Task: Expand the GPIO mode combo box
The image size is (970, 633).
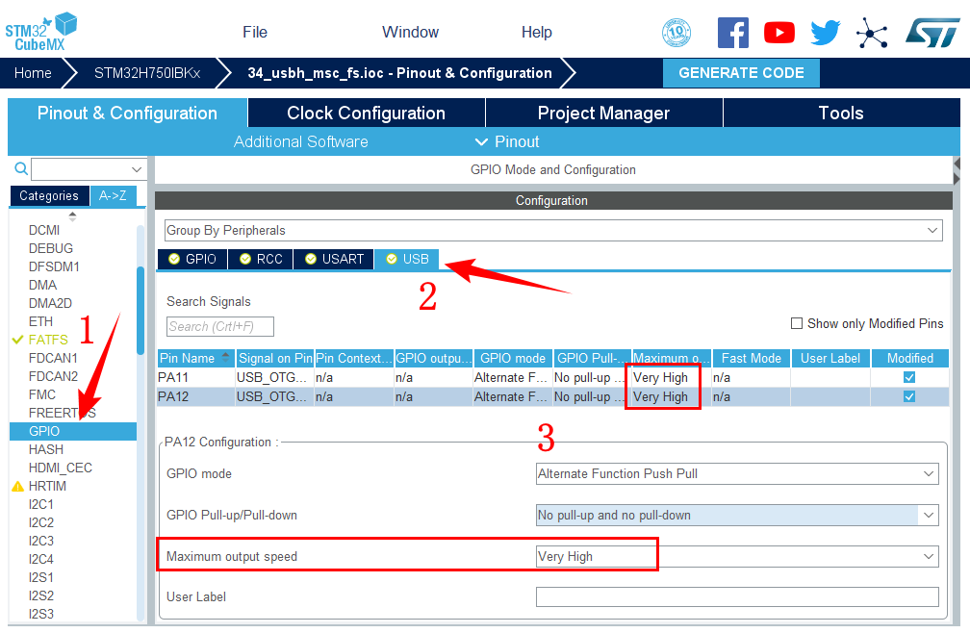Action: (x=736, y=473)
